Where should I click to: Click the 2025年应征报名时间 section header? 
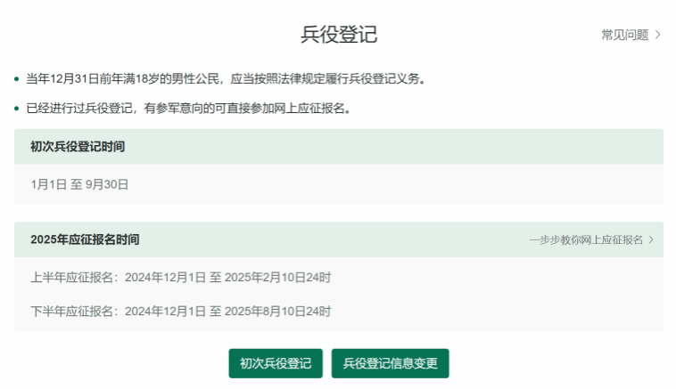coord(85,239)
